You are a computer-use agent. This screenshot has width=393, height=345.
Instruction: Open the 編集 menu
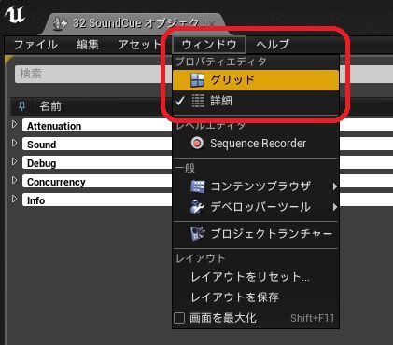click(88, 45)
